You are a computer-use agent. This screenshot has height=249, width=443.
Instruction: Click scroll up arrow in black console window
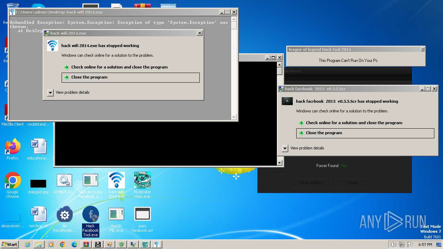280,65
